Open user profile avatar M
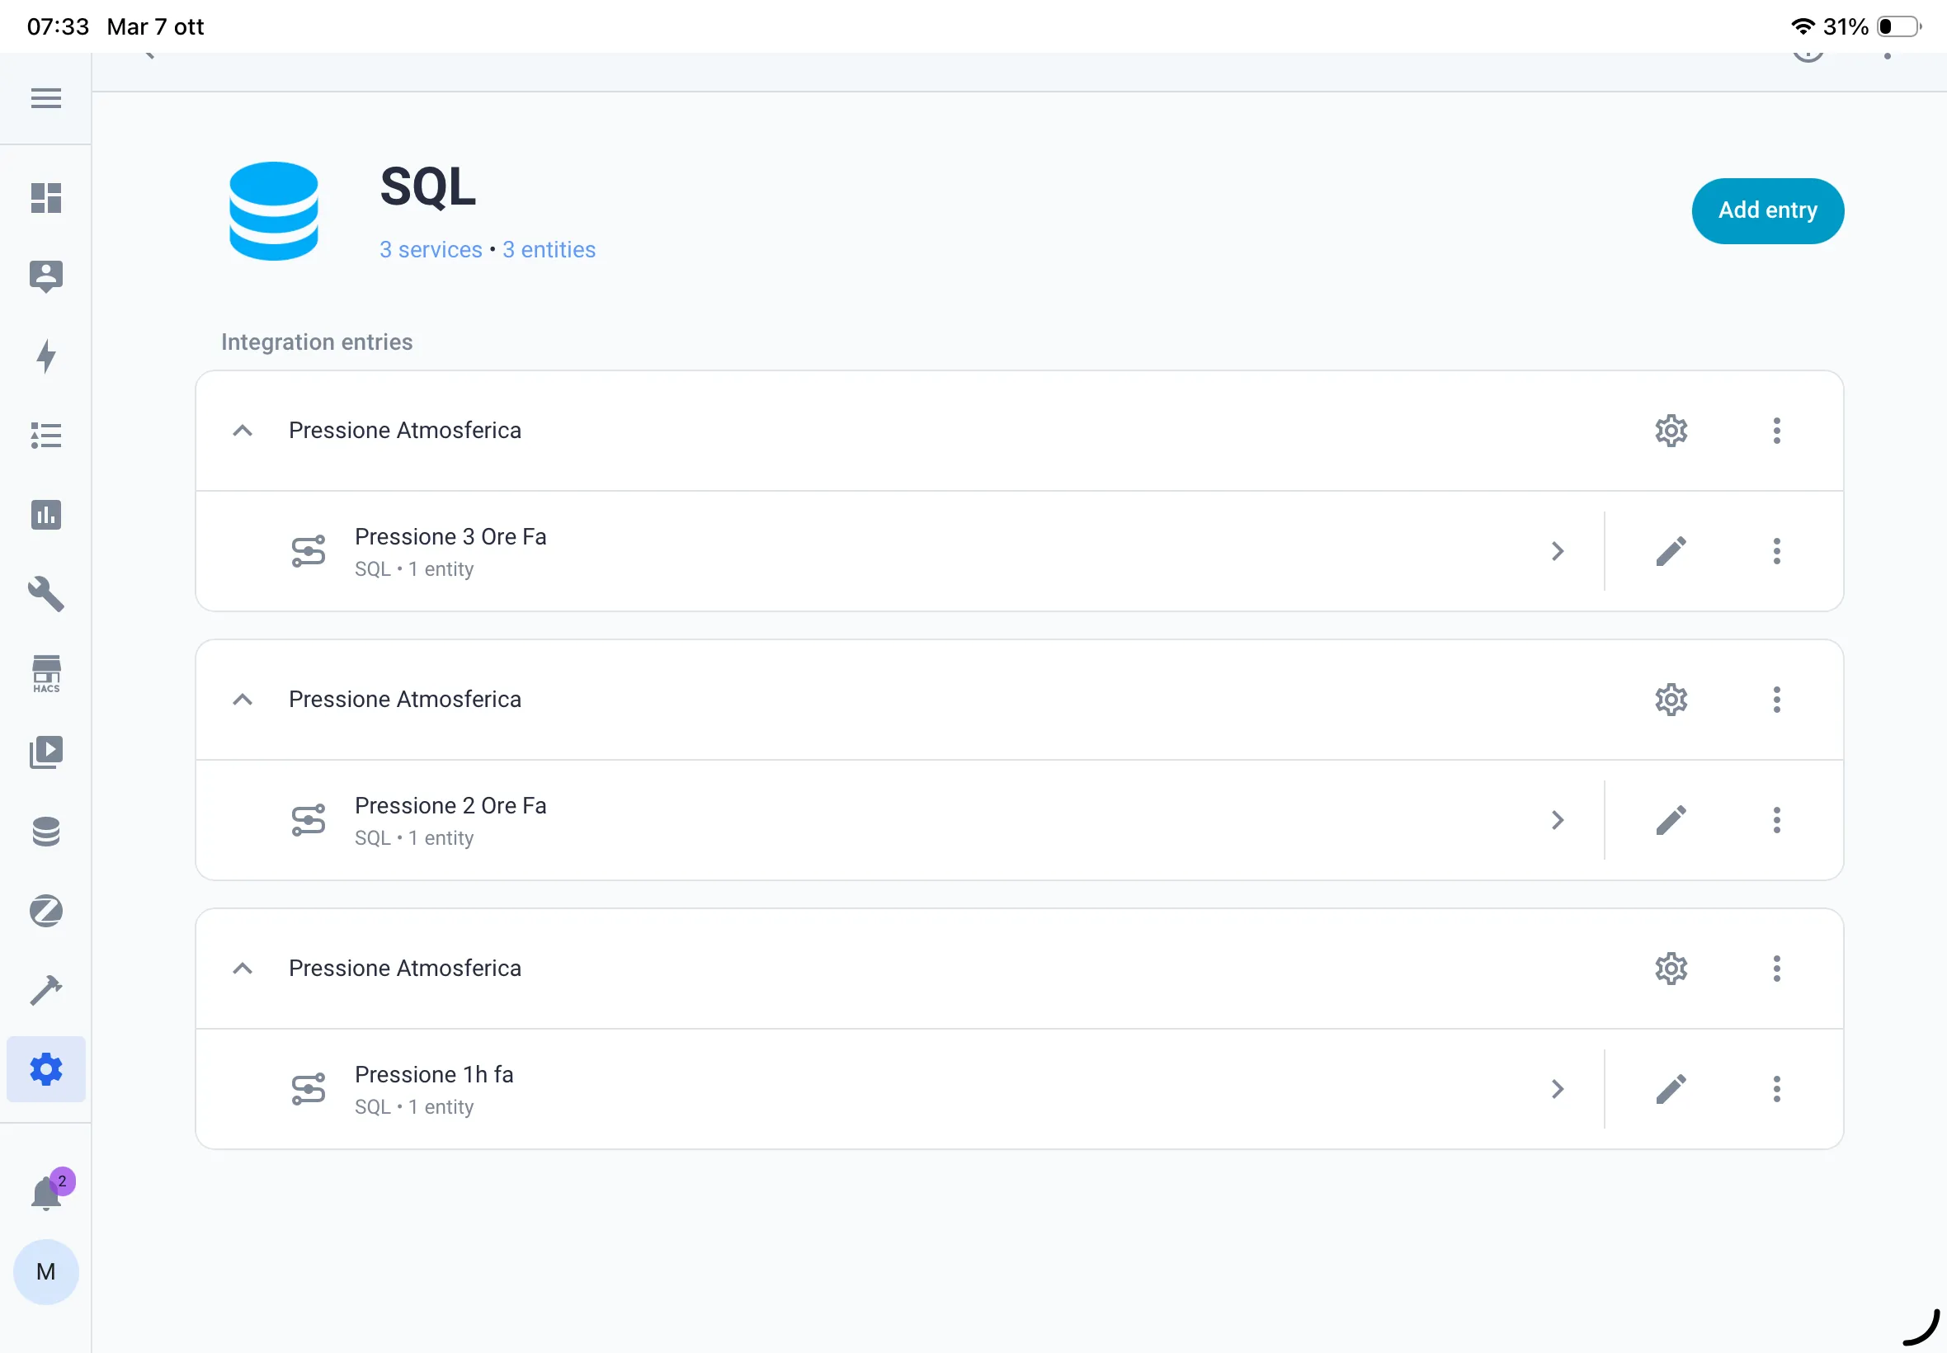The width and height of the screenshot is (1947, 1353). 45,1271
